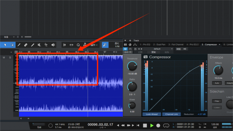This screenshot has height=131, width=233.
Task: Pick the Listen speaker tool
Action: click(53, 45)
